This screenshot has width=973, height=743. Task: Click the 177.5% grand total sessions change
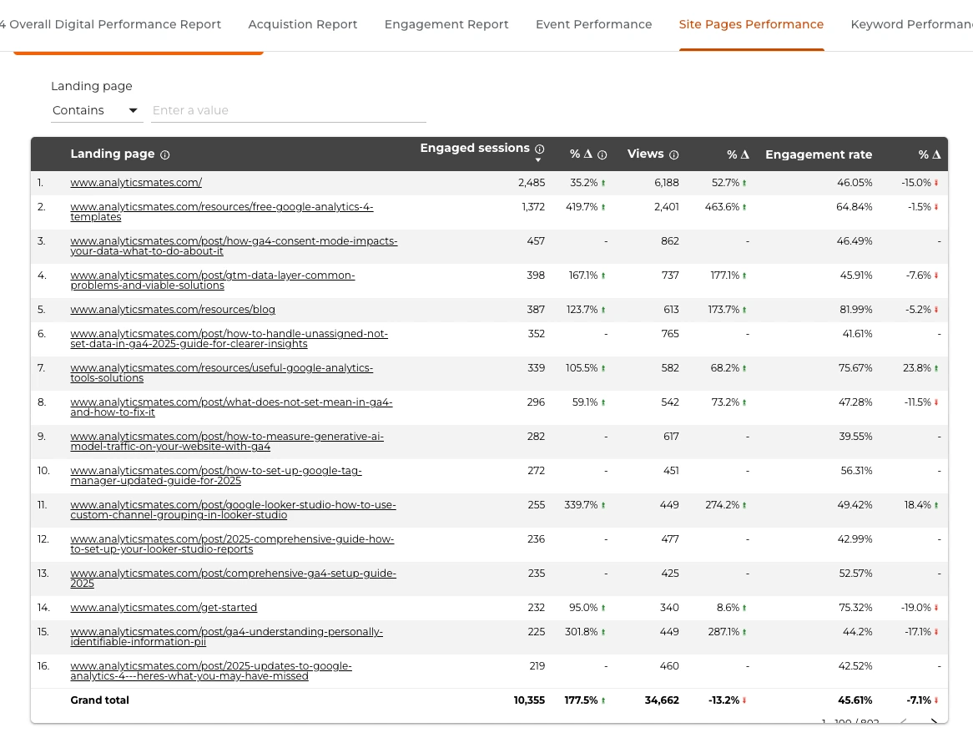582,700
